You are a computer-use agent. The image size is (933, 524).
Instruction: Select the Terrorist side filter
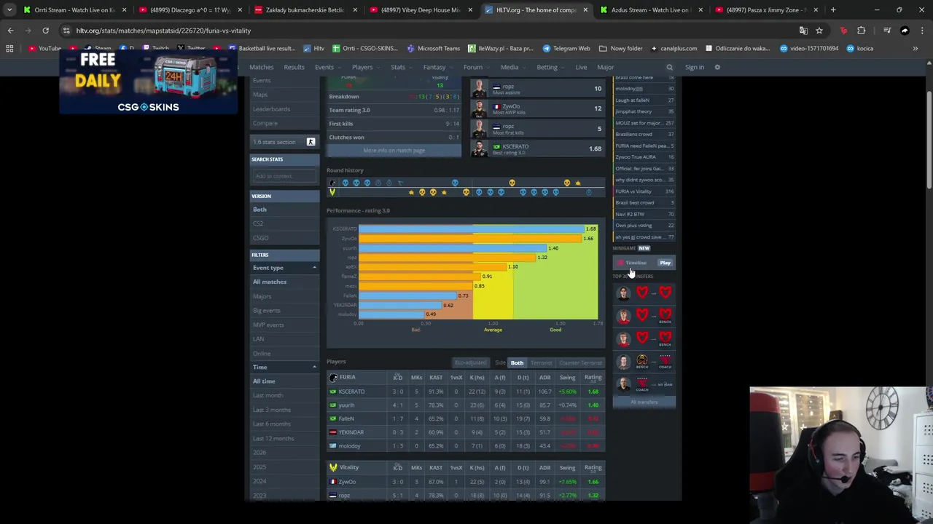(x=541, y=362)
